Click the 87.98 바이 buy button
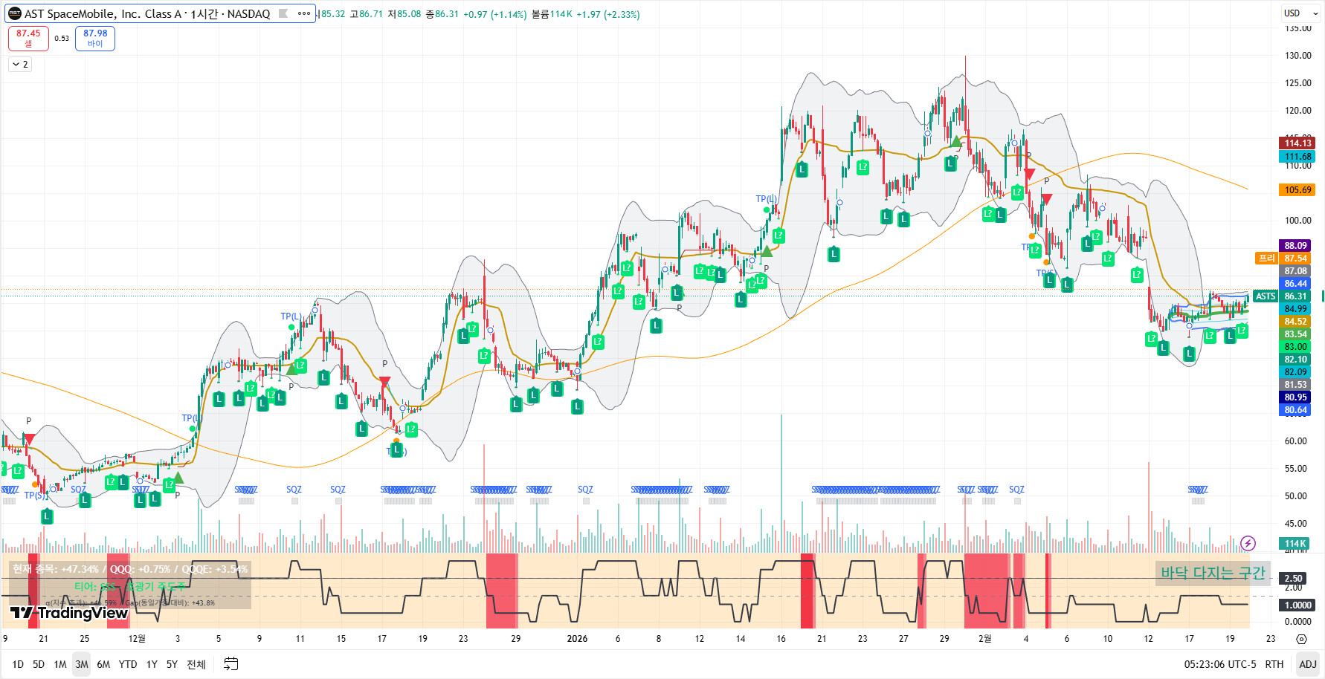 click(x=95, y=39)
